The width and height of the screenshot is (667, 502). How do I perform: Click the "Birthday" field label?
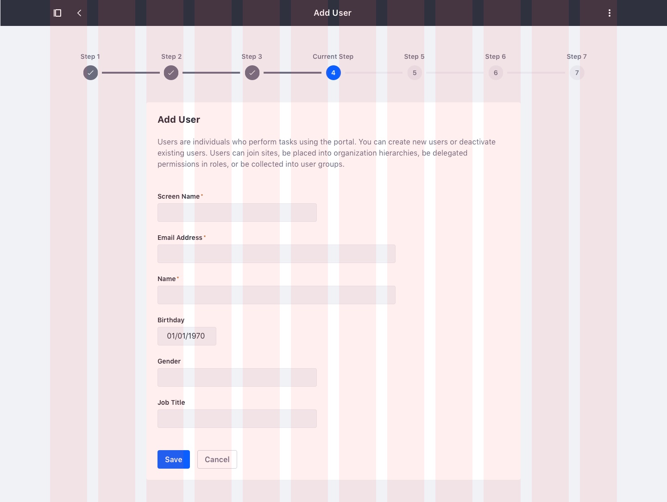[x=171, y=320]
